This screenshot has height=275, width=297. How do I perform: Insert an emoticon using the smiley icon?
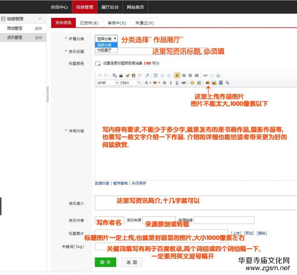coord(192,82)
